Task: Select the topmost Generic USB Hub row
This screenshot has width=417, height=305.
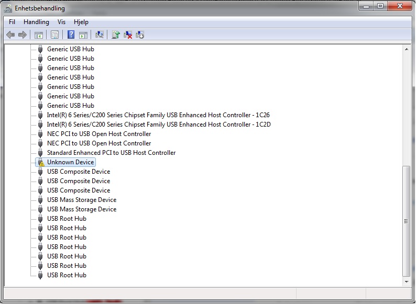Action: 71,49
